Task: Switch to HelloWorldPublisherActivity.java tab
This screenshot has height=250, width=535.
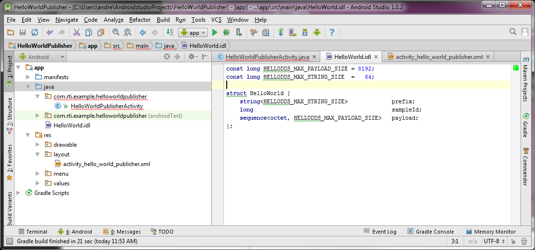Action: pyautogui.click(x=266, y=56)
